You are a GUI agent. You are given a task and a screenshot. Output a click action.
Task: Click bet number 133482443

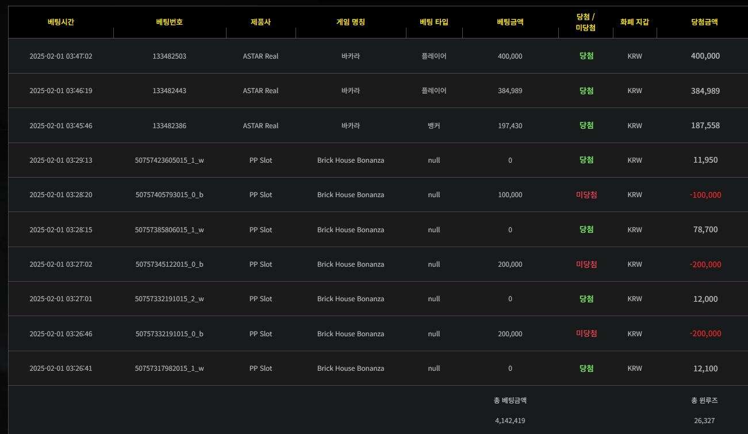170,91
